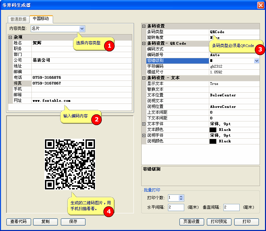266x231 pixels.
Task: Click the 查看代码 button
Action: coord(19,222)
